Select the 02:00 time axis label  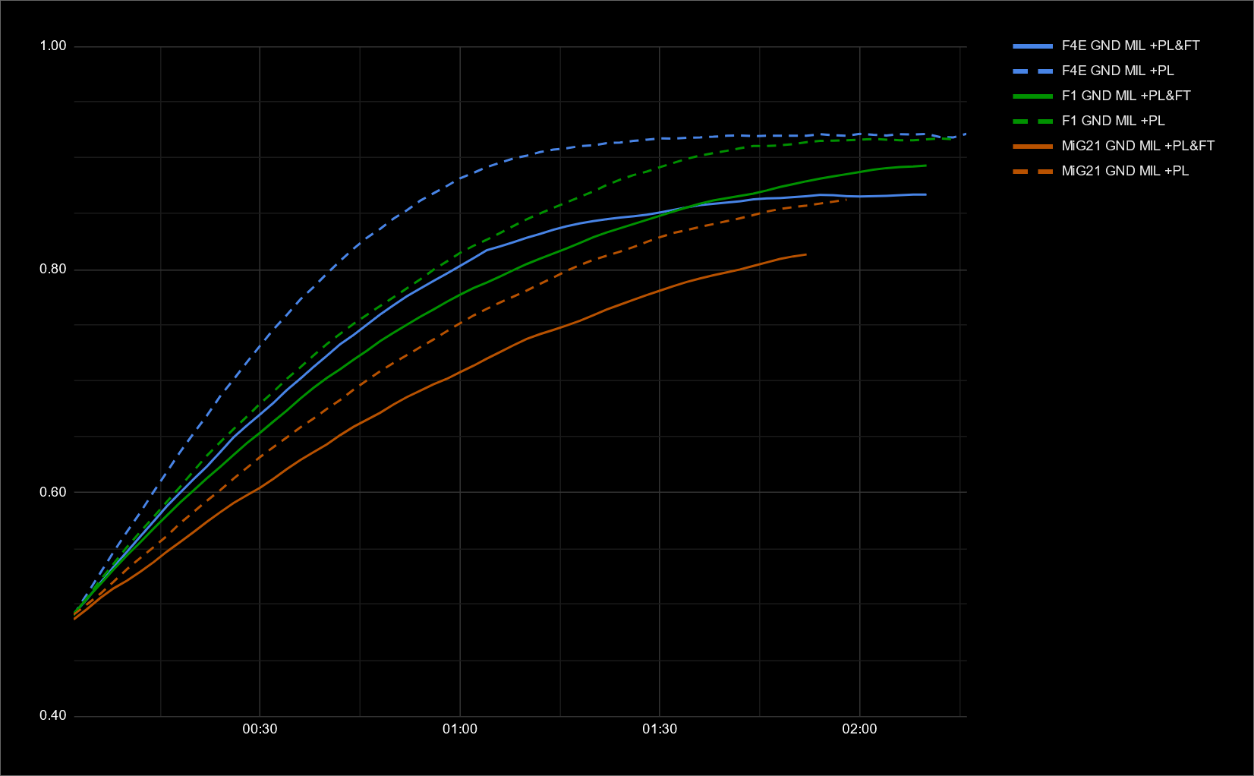click(859, 729)
